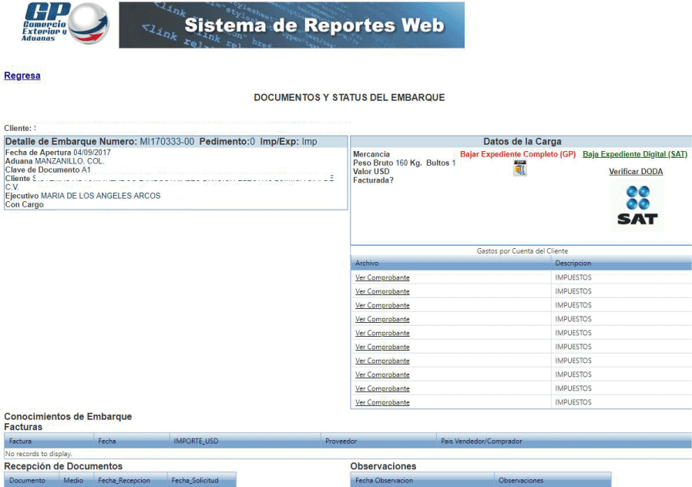Screen dimensions: 692x487
Task: Click the Sistema de Reportes Web banner
Action: (292, 25)
